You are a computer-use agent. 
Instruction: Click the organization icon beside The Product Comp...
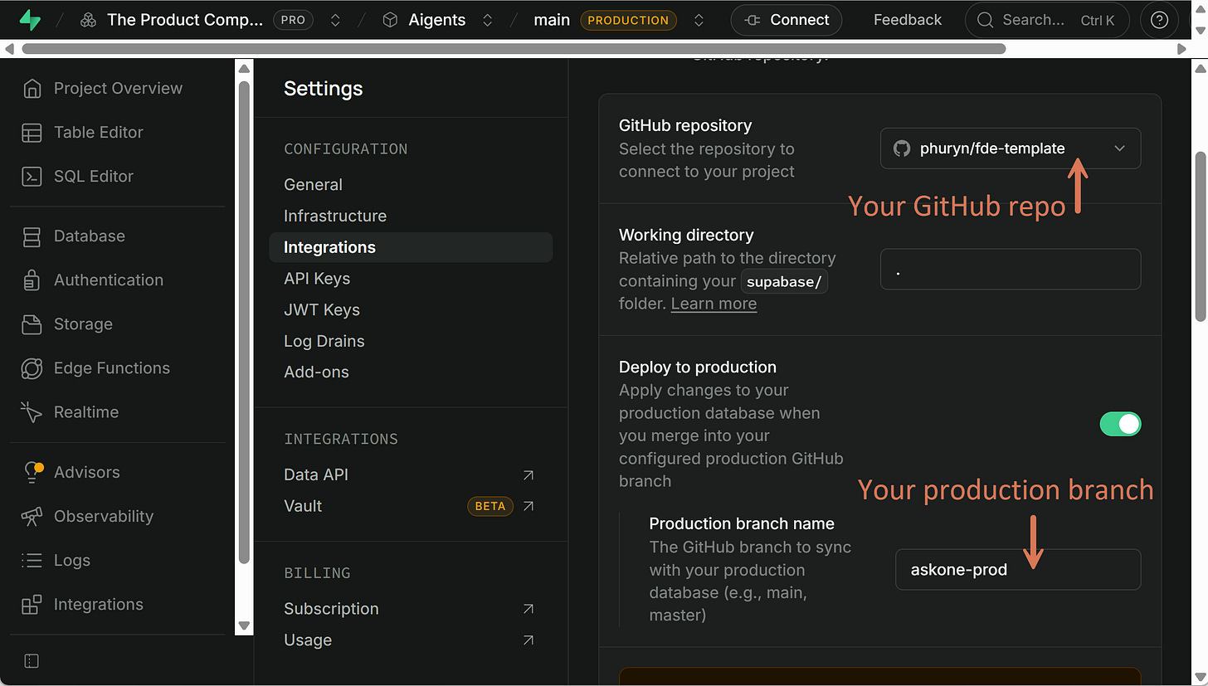pos(88,20)
